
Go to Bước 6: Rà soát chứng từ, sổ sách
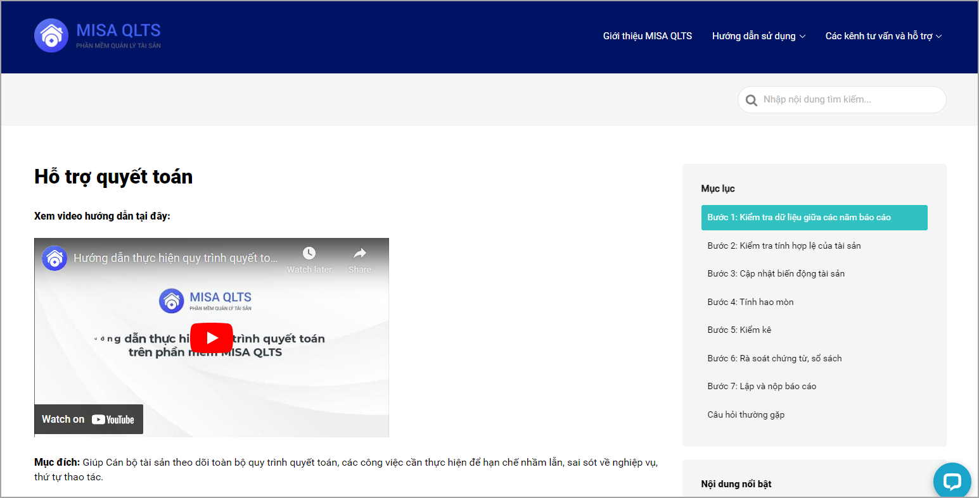pyautogui.click(x=774, y=358)
